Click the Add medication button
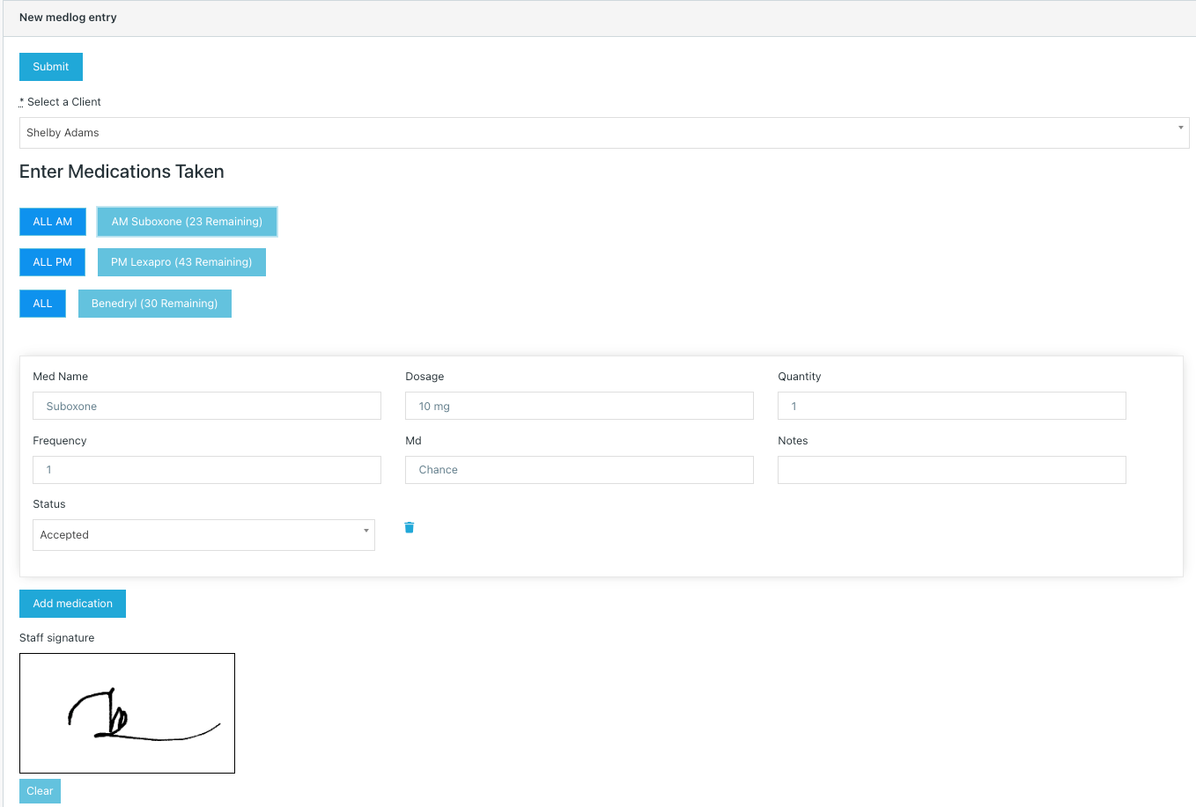The width and height of the screenshot is (1196, 807). pos(72,604)
